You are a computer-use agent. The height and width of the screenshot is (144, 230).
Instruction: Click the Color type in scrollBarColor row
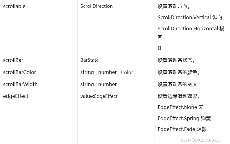click(127, 72)
